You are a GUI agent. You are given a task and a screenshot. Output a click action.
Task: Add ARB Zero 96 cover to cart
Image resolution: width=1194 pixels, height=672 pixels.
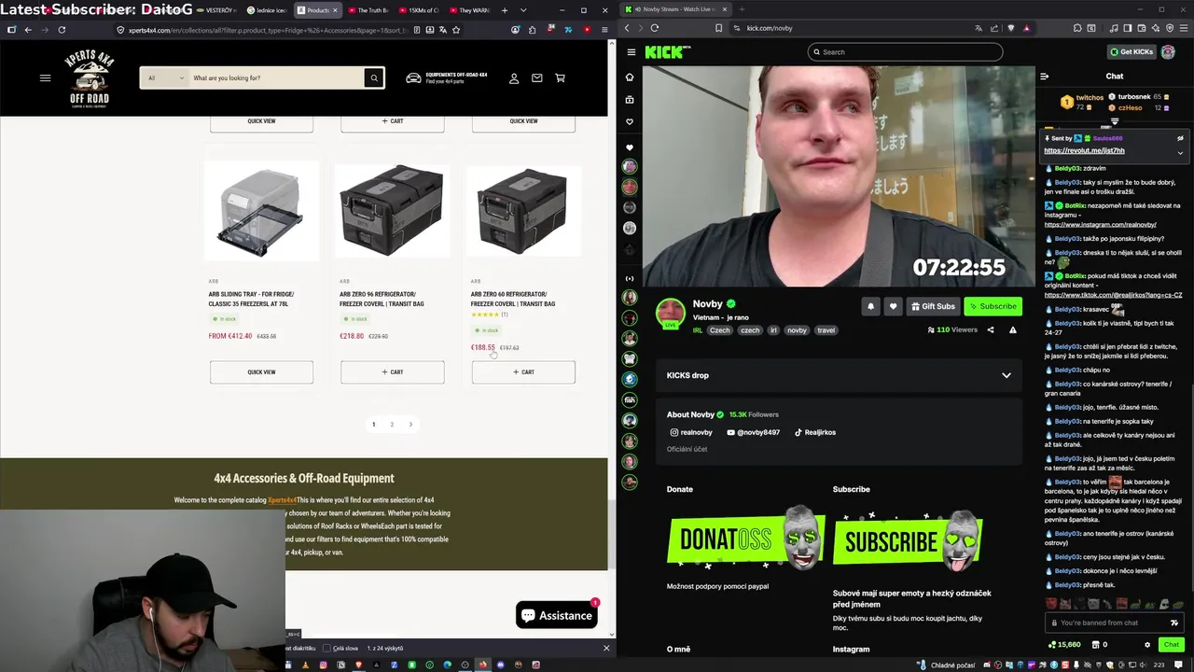(x=392, y=371)
